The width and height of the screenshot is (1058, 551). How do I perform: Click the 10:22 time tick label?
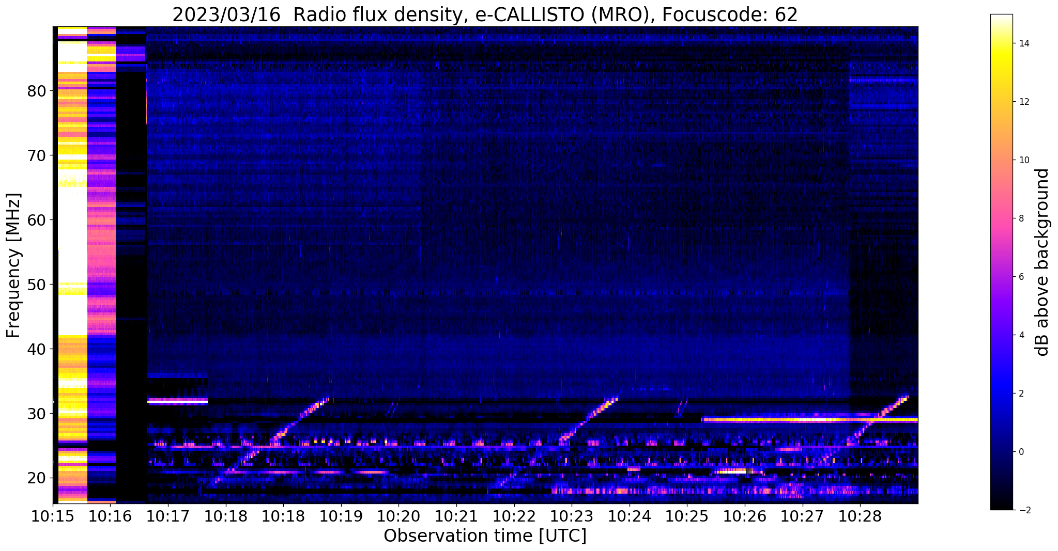click(x=514, y=516)
